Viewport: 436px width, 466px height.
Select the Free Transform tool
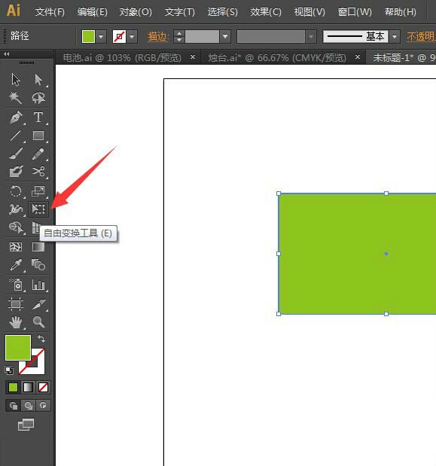[x=38, y=209]
